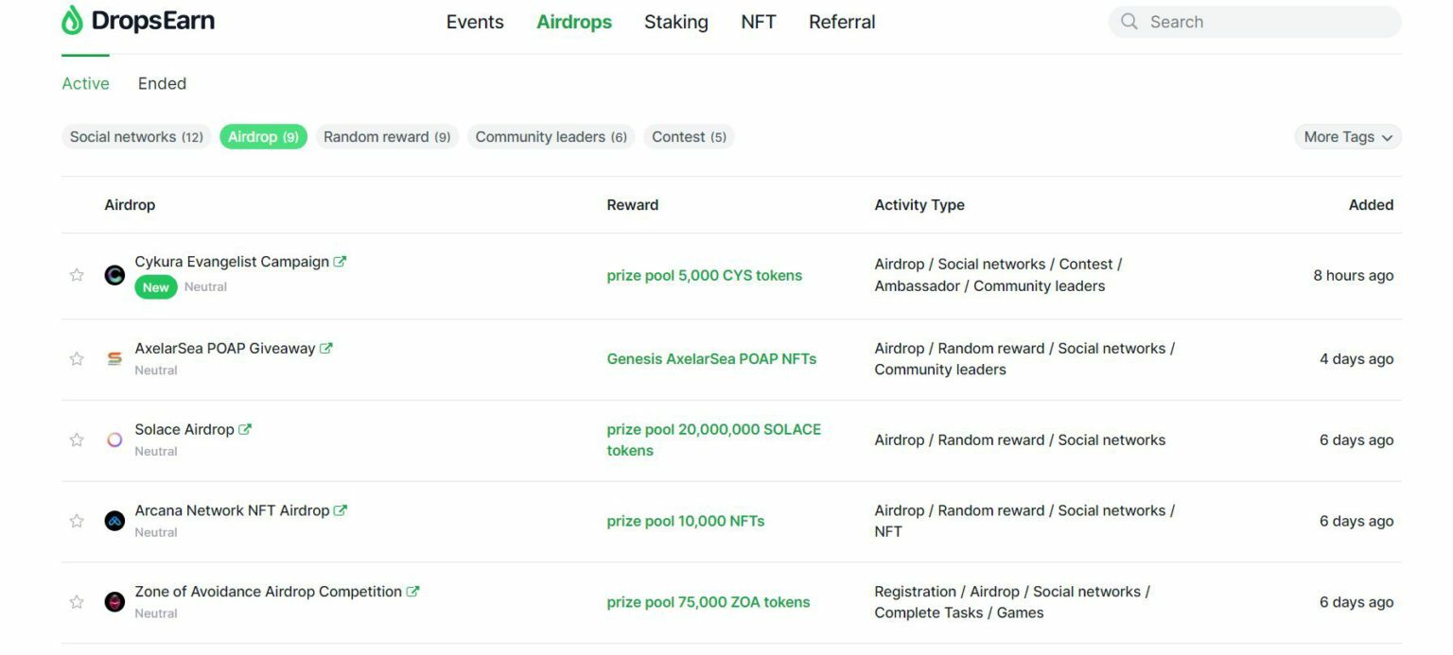This screenshot has width=1453, height=655.
Task: Open the Referral page
Action: click(842, 22)
